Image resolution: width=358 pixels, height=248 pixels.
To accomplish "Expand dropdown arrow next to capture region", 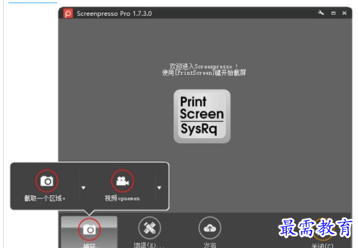I will coord(83,188).
